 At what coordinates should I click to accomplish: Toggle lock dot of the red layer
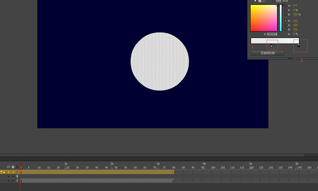coord(13,181)
